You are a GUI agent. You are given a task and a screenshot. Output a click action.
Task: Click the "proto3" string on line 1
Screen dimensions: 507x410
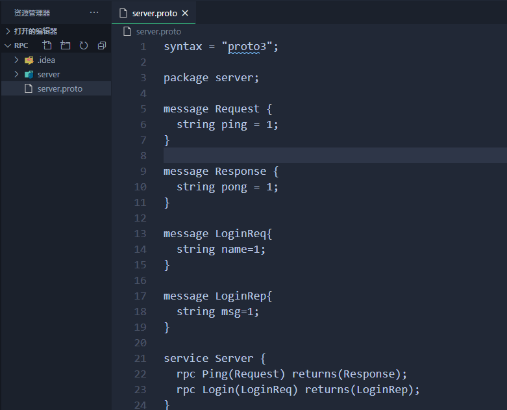tap(250, 47)
